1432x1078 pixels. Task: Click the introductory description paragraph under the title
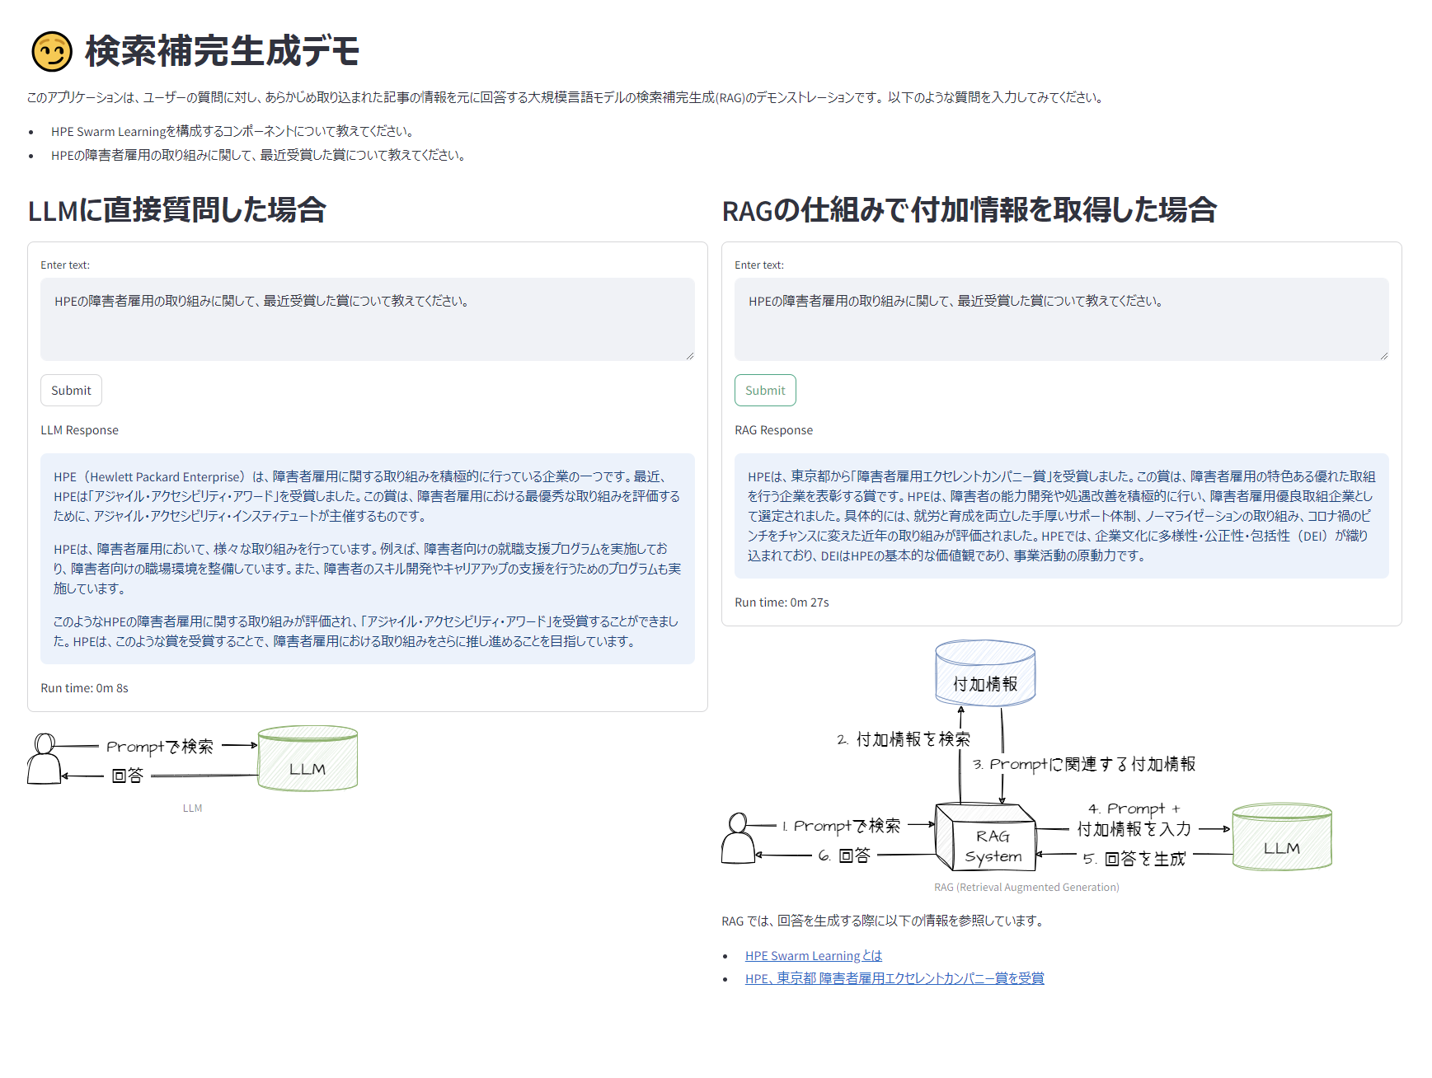point(566,97)
